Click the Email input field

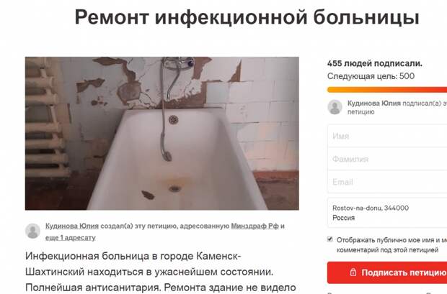[x=387, y=181]
